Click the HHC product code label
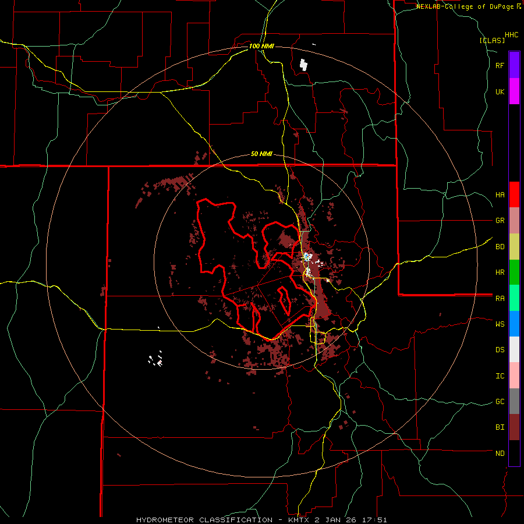The image size is (524, 524). tap(511, 35)
